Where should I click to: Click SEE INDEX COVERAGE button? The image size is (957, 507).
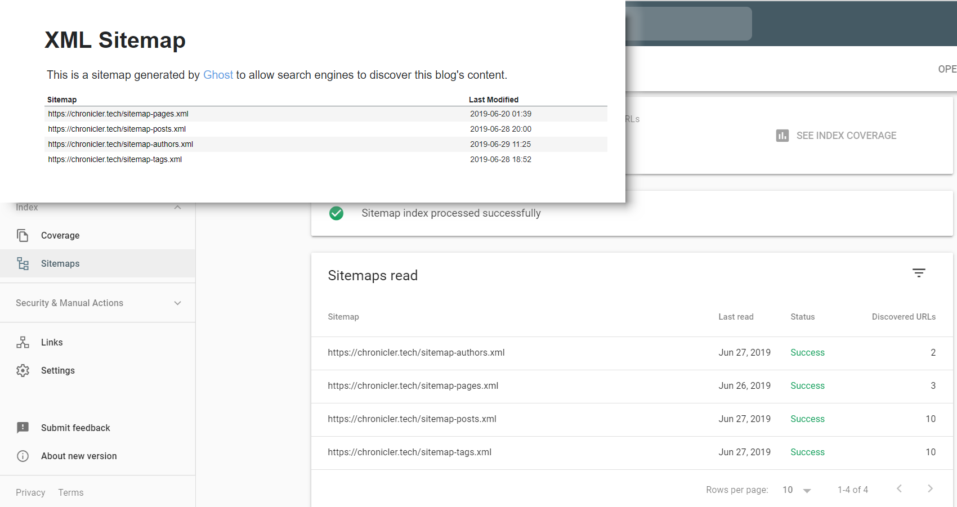tap(846, 136)
